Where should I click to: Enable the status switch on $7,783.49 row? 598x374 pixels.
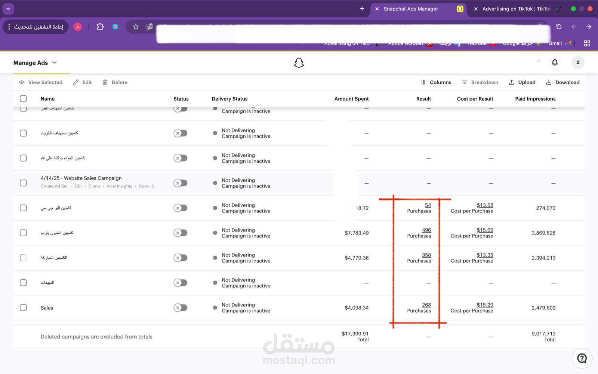180,233
